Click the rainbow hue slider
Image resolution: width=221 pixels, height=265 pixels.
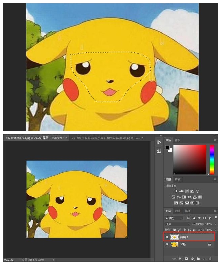pos(212,159)
